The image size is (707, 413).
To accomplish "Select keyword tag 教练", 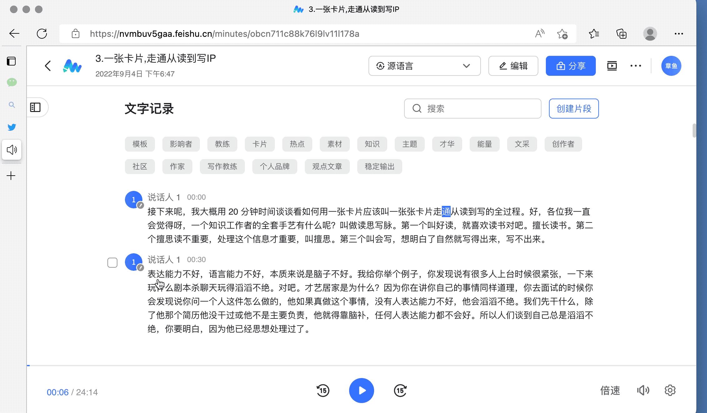I will [222, 144].
